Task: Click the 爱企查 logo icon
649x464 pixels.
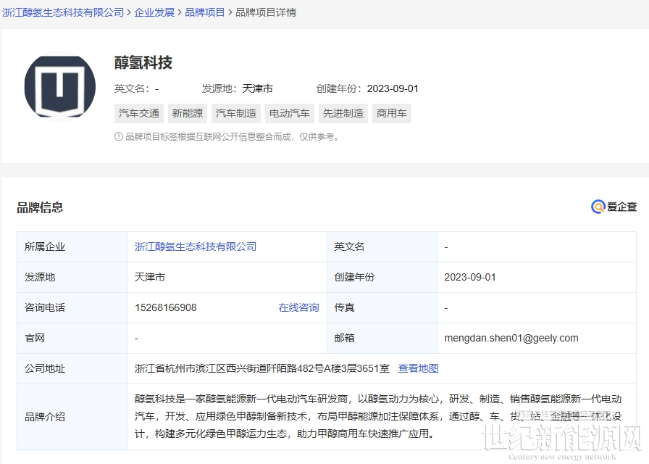Action: point(598,207)
